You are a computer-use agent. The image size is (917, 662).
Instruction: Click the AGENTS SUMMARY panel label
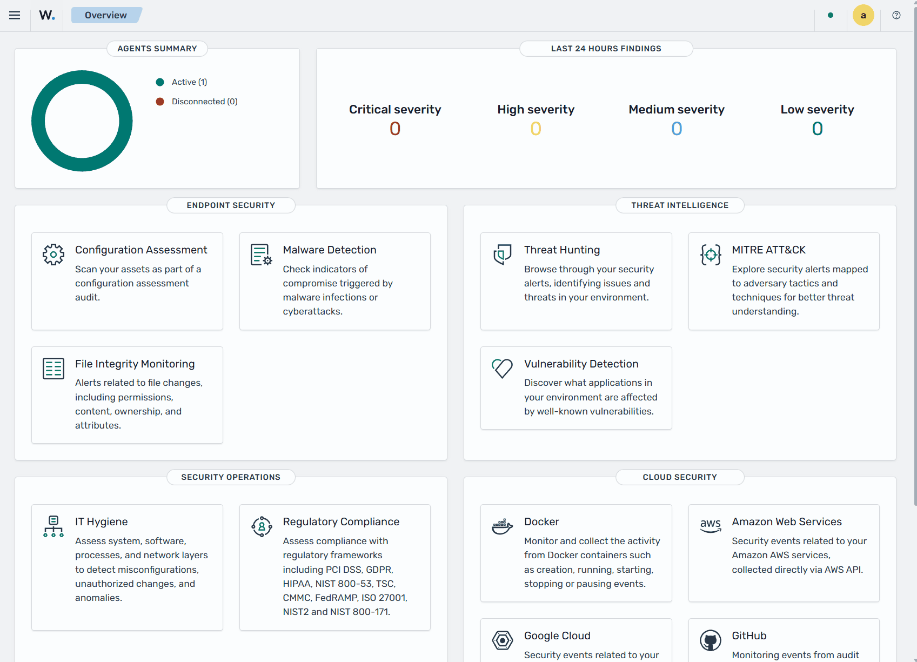(x=157, y=49)
